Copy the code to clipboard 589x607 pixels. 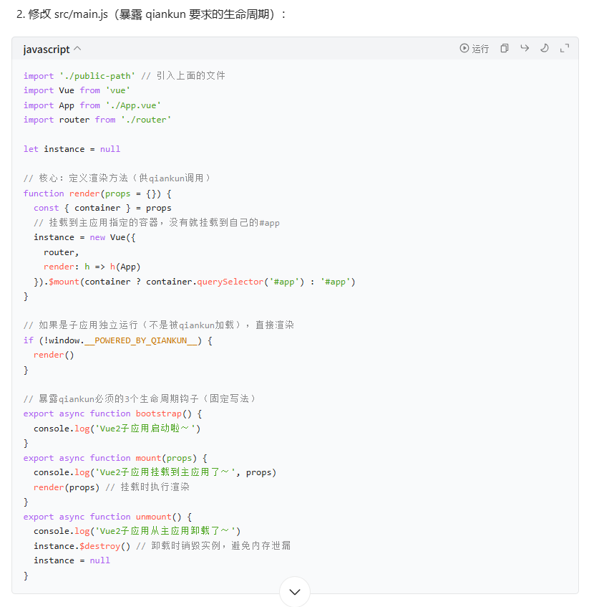click(x=505, y=49)
